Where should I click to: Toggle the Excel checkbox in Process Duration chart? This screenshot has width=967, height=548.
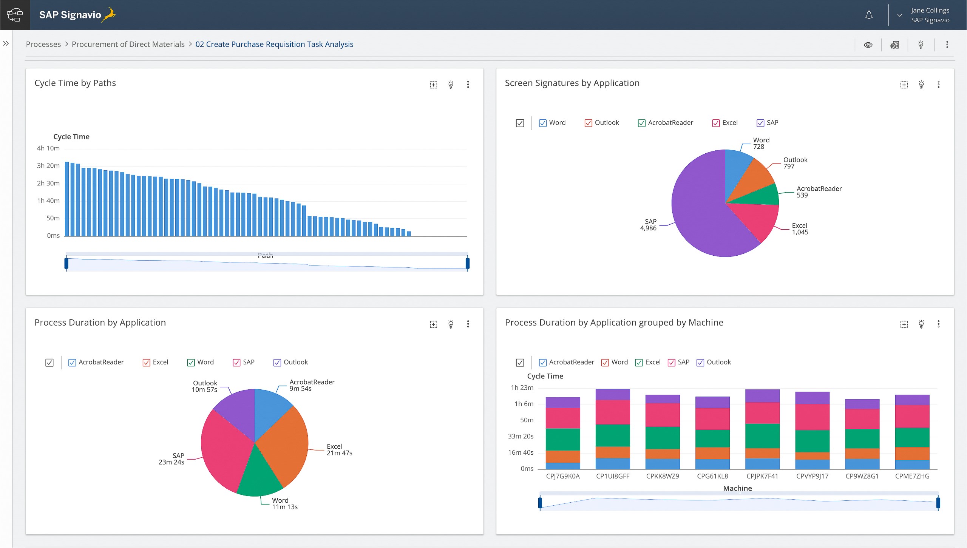tap(147, 362)
